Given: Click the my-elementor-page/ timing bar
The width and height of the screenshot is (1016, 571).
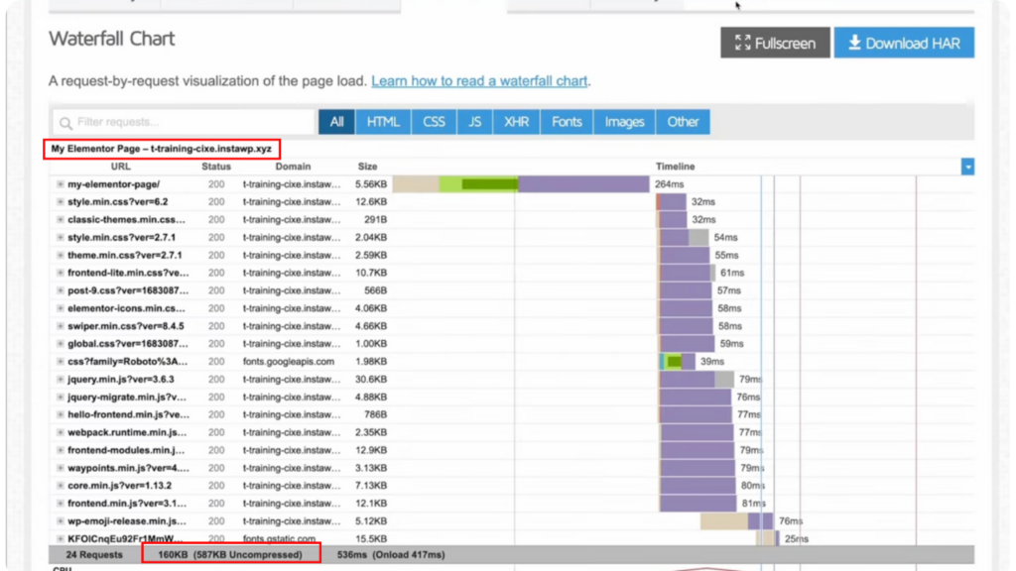Looking at the screenshot, I should pyautogui.click(x=521, y=184).
